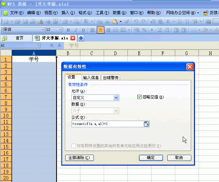219x182 pixels.
Task: Select column A header
Action: point(34,53)
